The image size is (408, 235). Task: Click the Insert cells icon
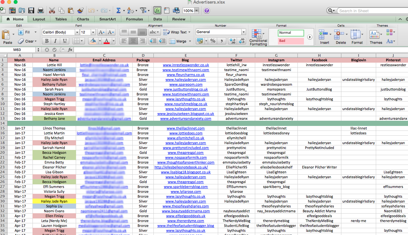point(323,34)
